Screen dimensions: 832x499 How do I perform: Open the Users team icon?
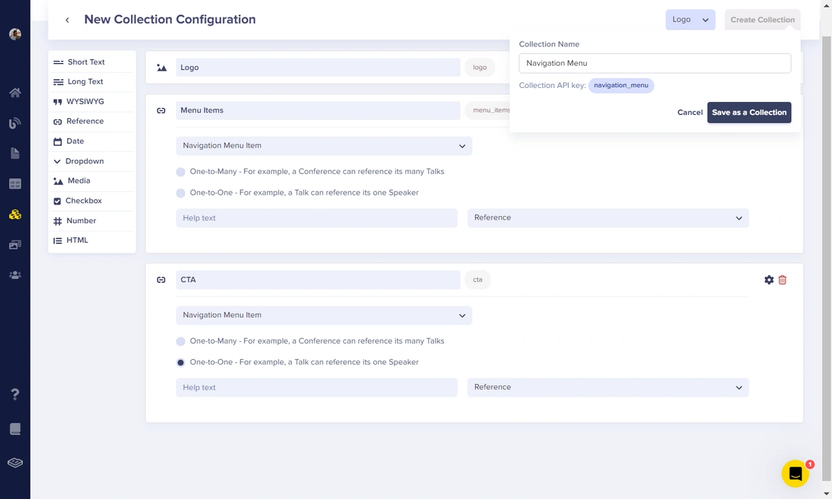(15, 275)
